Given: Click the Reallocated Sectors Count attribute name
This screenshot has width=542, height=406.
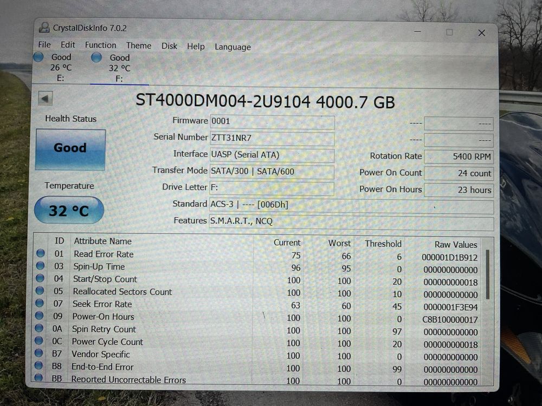Looking at the screenshot, I should pyautogui.click(x=122, y=292).
